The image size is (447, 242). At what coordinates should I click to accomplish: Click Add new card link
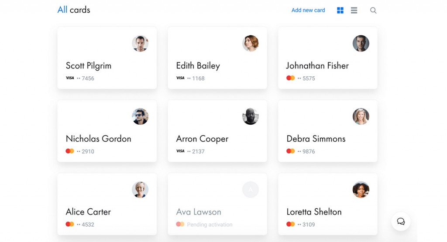(x=308, y=10)
